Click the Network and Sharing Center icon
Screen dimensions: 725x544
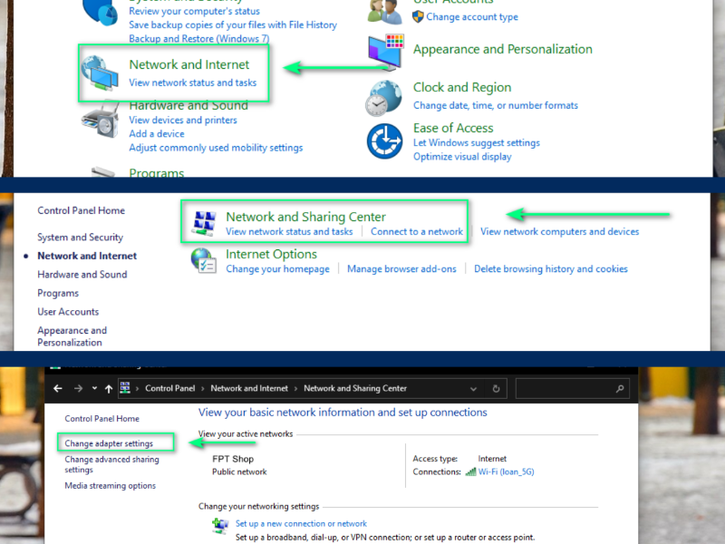pyautogui.click(x=203, y=223)
